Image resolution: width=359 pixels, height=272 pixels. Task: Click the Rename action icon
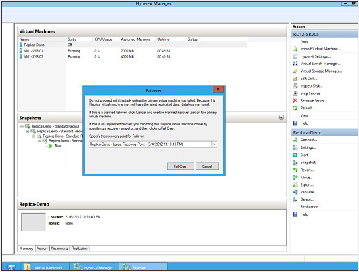coord(295,192)
